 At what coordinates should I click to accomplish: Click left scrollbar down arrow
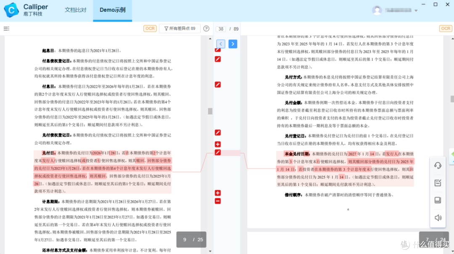[210, 251]
